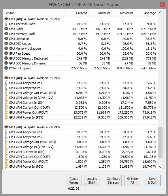The image size is (168, 196).
Task: Click the Minimum column header
Action: 100,13
